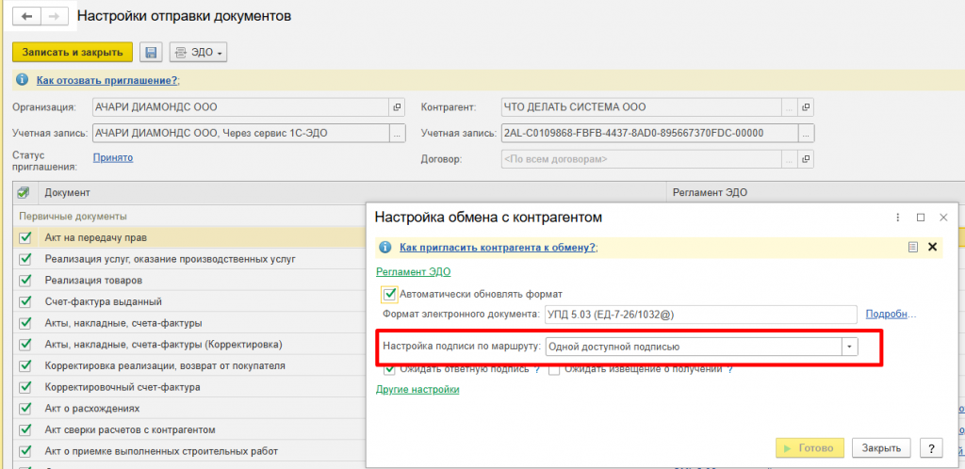Uncheck Акт на передачу прав
The image size is (965, 469).
coord(25,237)
